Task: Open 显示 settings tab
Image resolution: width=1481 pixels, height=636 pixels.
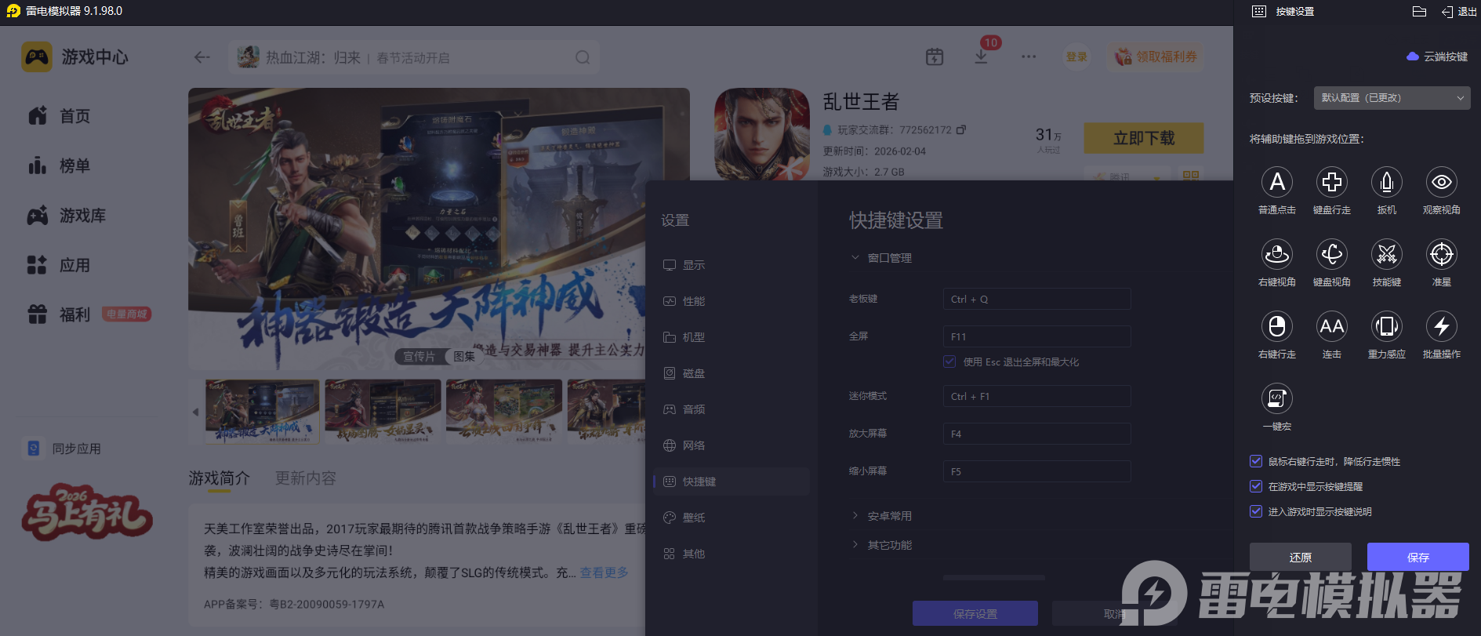Action: (731, 265)
